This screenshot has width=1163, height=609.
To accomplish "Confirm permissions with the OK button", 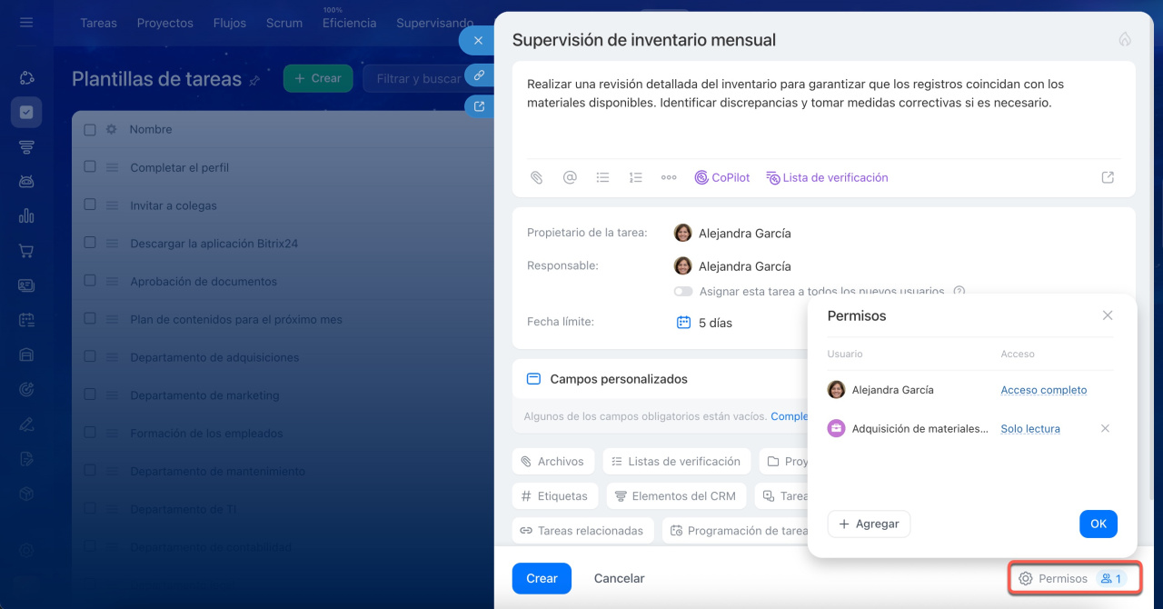I will point(1098,524).
